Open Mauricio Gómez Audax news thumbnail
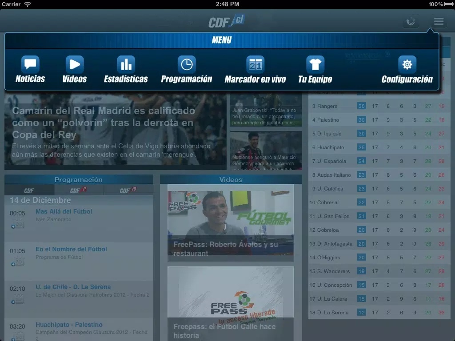The height and width of the screenshot is (341, 455). coord(266,151)
